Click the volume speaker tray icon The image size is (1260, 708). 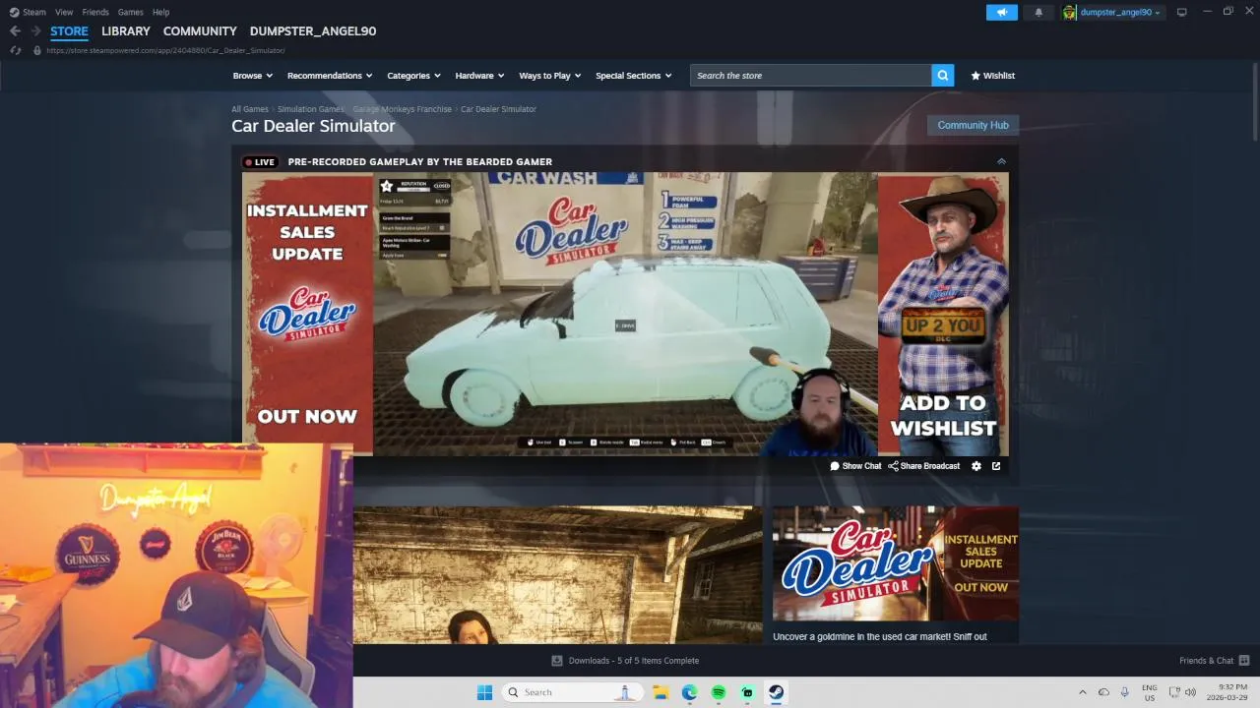[1190, 692]
